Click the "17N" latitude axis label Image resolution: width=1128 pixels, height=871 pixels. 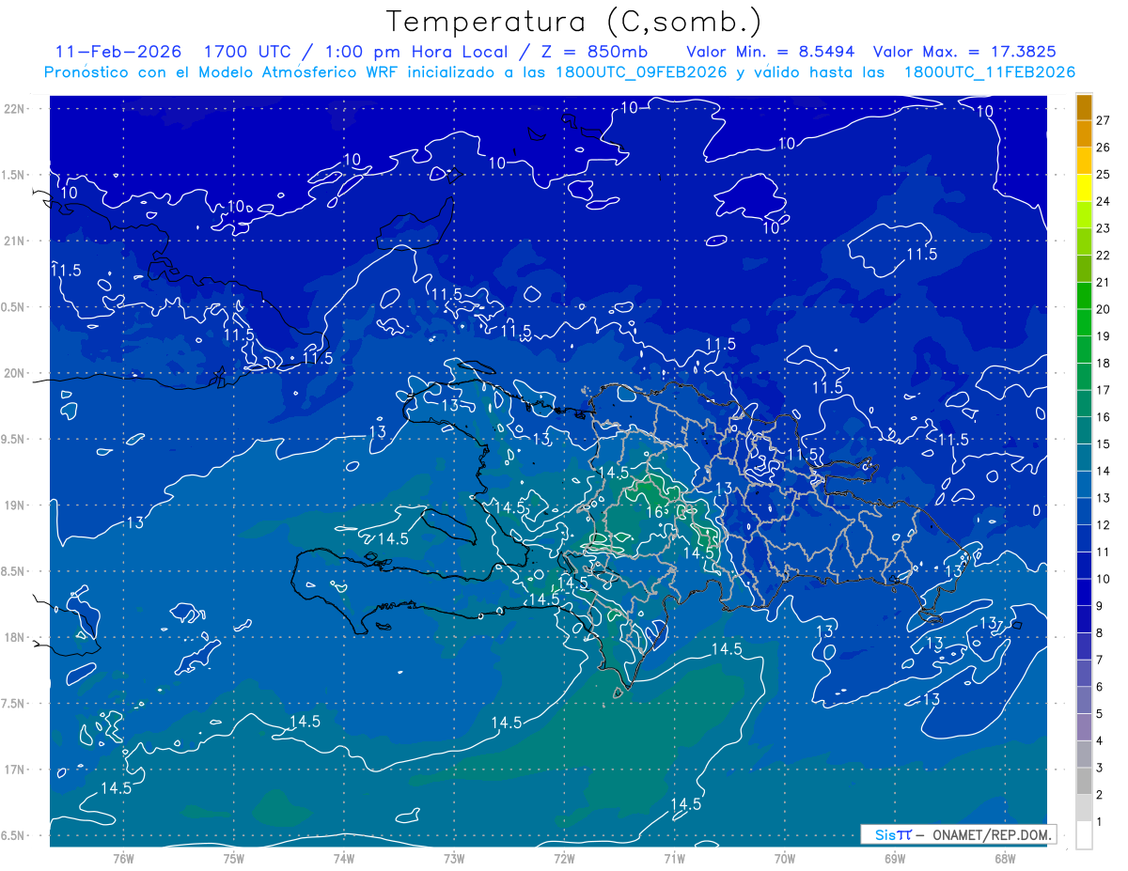15,770
